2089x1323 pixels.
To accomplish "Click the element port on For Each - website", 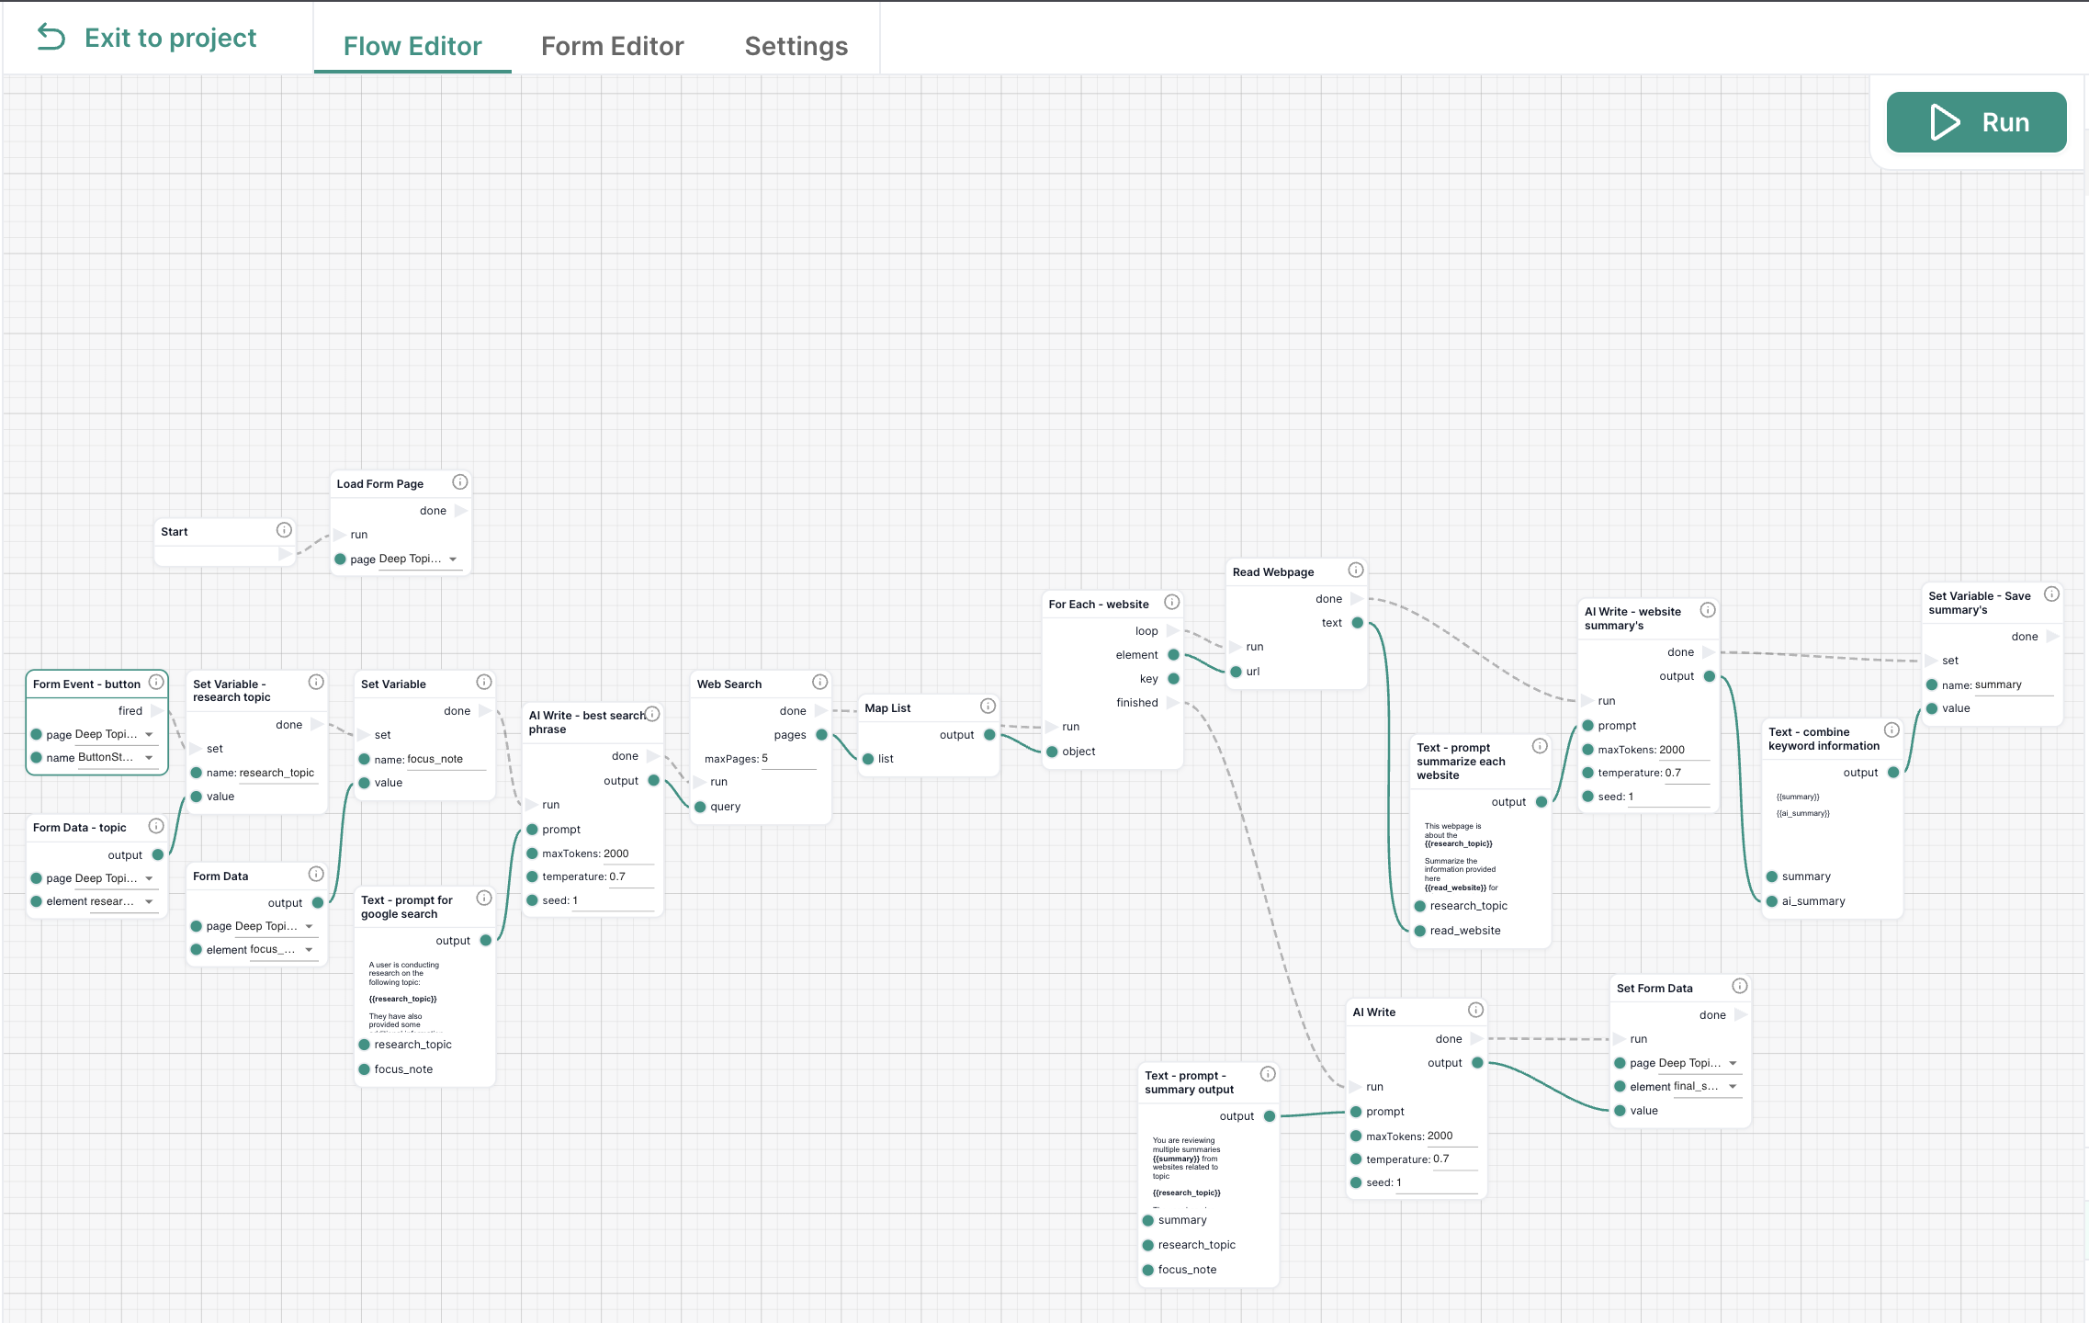I will pos(1173,654).
